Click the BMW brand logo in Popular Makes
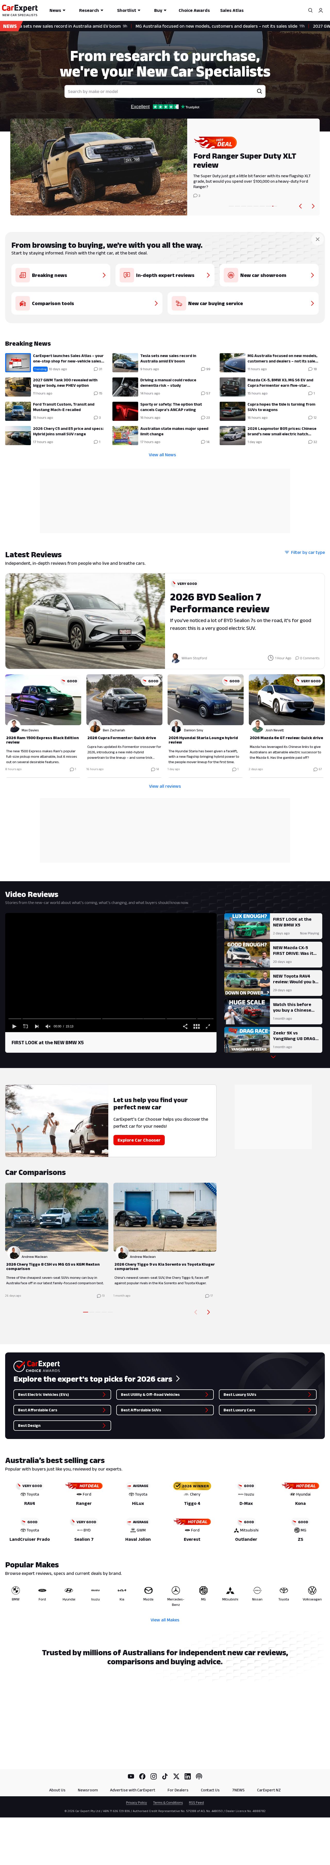Screen dimensions: 330x1865 16,1591
